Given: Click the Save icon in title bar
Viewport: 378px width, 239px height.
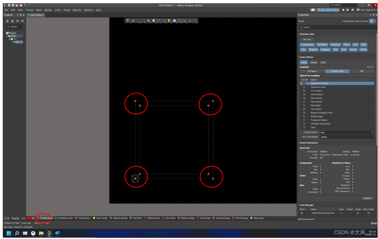Looking at the screenshot, I should point(9,5).
